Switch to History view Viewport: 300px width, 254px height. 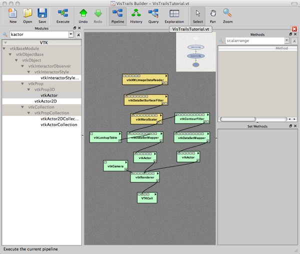[x=136, y=16]
